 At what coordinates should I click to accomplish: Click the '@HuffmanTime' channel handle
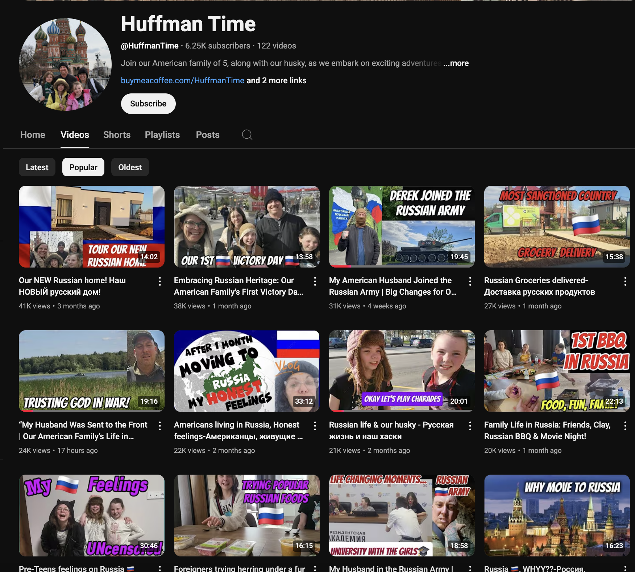[150, 46]
